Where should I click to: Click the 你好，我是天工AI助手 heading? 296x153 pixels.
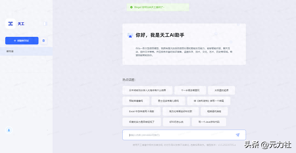pos(160,35)
